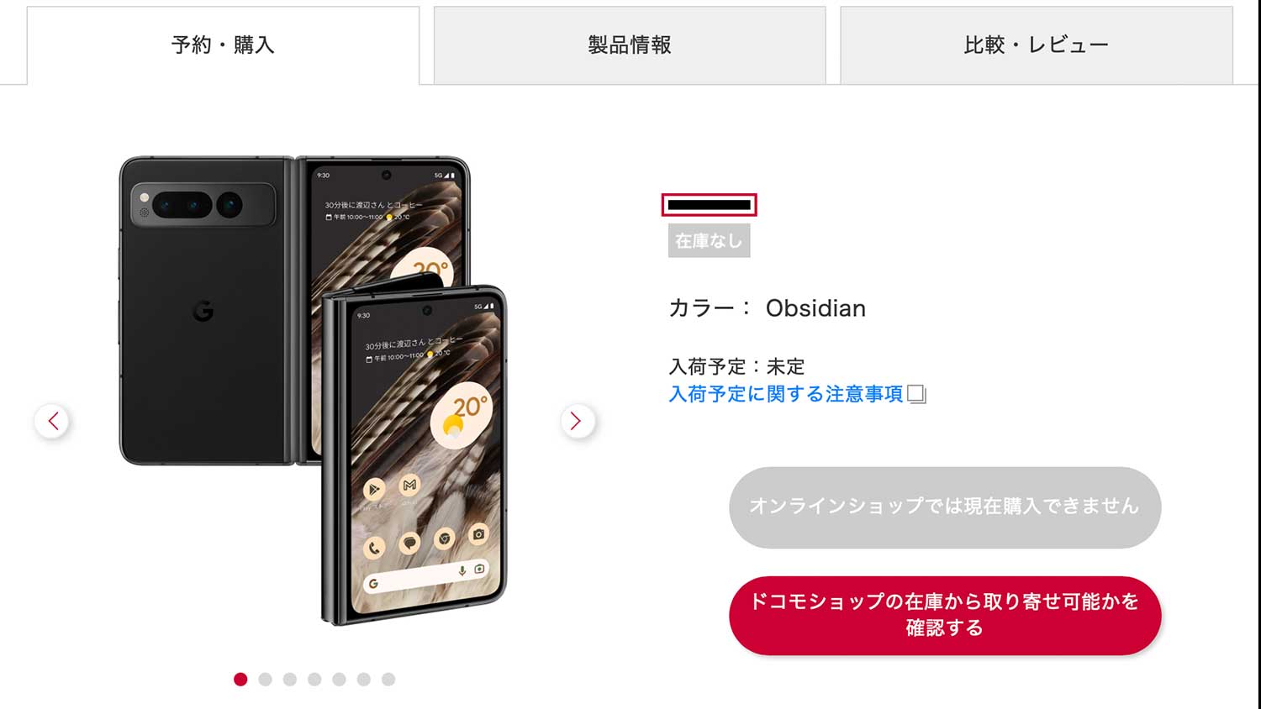Select the first red carousel dot

click(x=240, y=679)
